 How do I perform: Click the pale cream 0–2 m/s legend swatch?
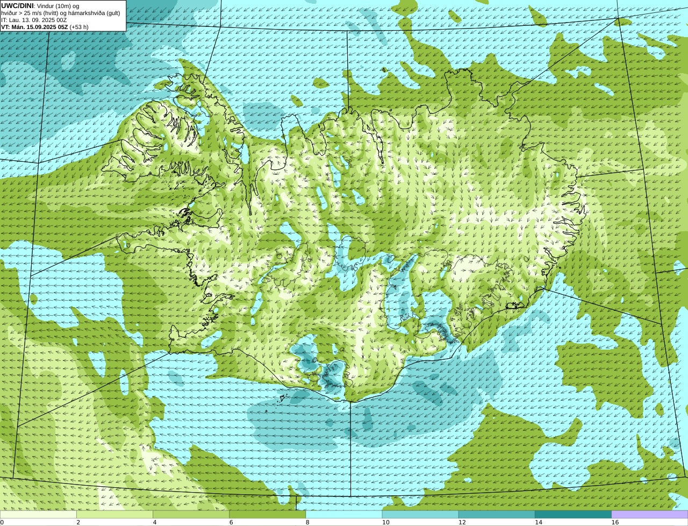[x=38, y=515]
